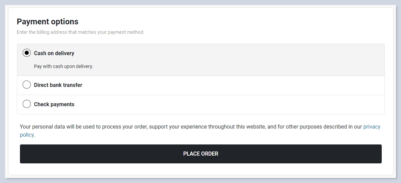Click the word "policy" on the second line

pos(27,135)
